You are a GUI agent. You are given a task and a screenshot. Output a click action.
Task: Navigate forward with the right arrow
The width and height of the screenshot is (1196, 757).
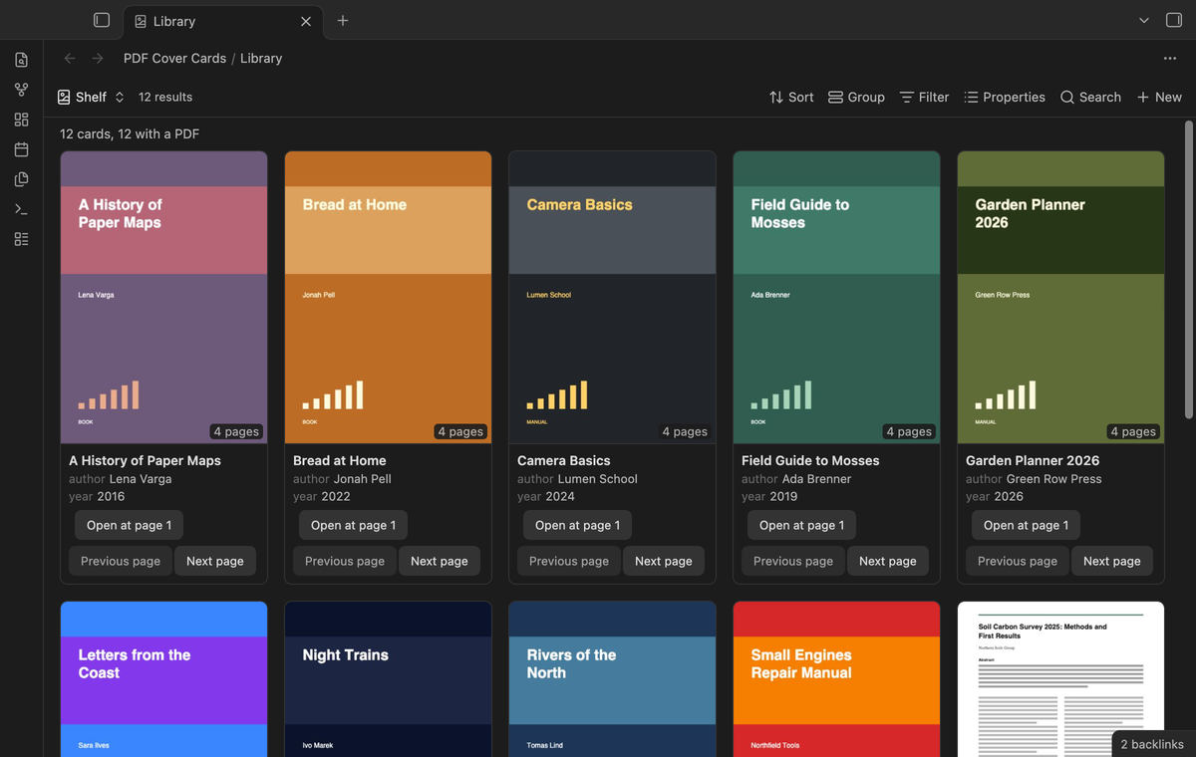pyautogui.click(x=98, y=59)
